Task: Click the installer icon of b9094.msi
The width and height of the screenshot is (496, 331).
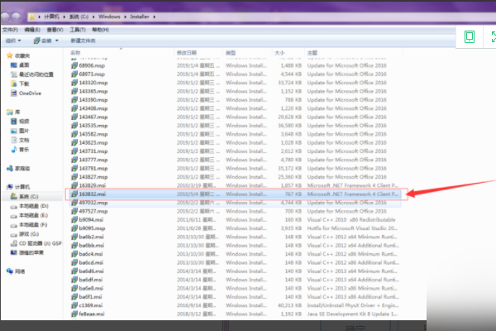Action: [x=74, y=219]
